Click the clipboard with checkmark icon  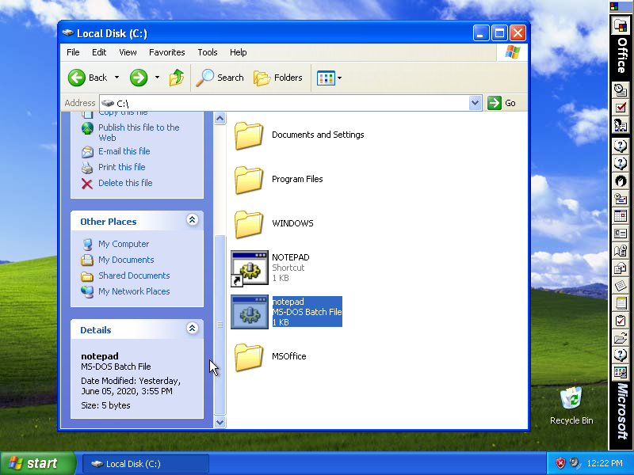[621, 321]
